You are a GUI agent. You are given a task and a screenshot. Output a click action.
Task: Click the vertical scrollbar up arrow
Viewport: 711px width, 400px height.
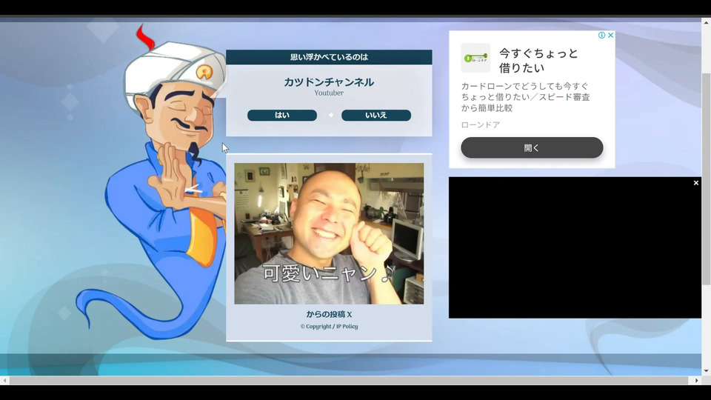tap(706, 21)
